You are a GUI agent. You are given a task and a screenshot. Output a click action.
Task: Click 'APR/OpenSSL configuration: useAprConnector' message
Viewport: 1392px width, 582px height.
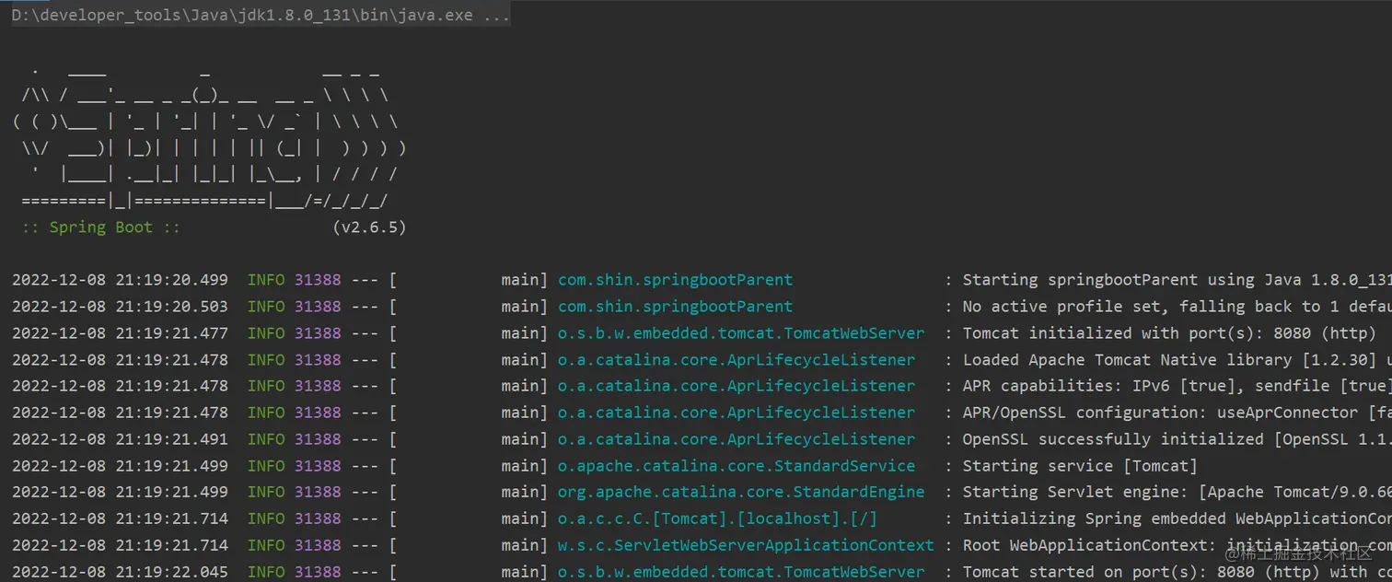(x=1177, y=413)
